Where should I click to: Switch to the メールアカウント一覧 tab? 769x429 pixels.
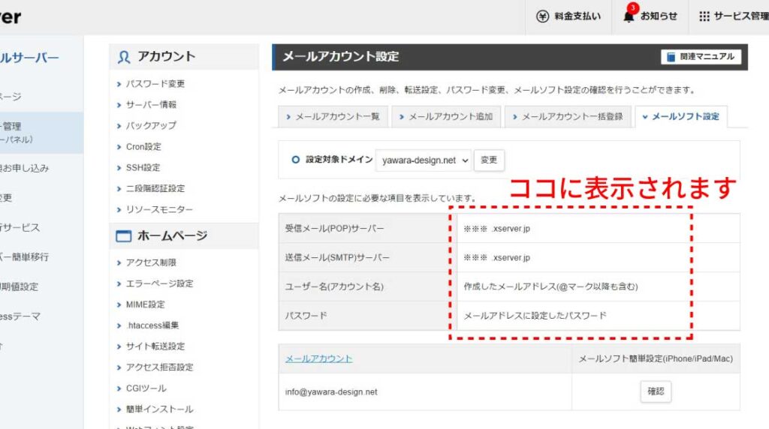(333, 116)
